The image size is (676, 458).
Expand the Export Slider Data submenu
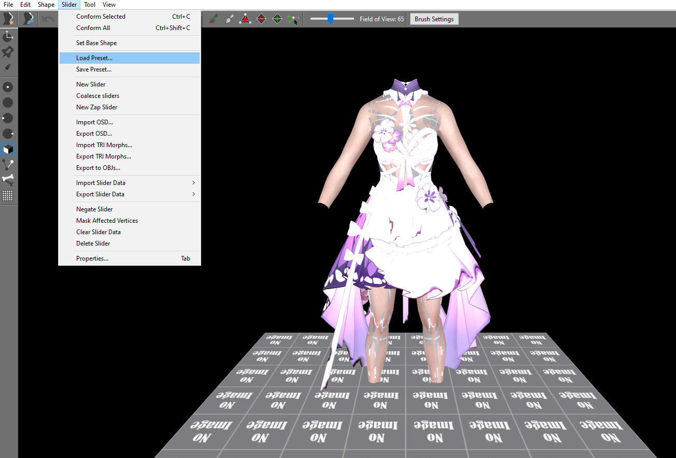130,194
